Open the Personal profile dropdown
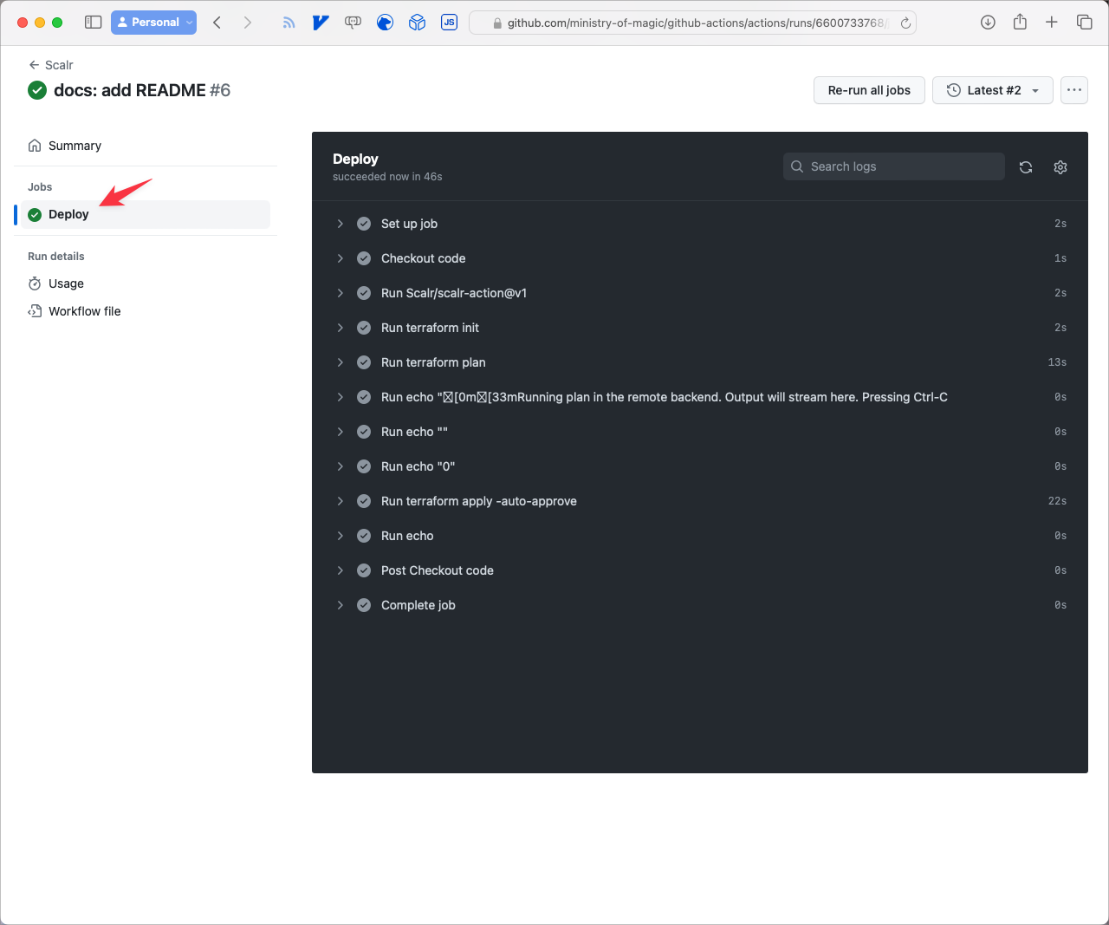Screen dimensions: 1109x925 click(x=153, y=23)
